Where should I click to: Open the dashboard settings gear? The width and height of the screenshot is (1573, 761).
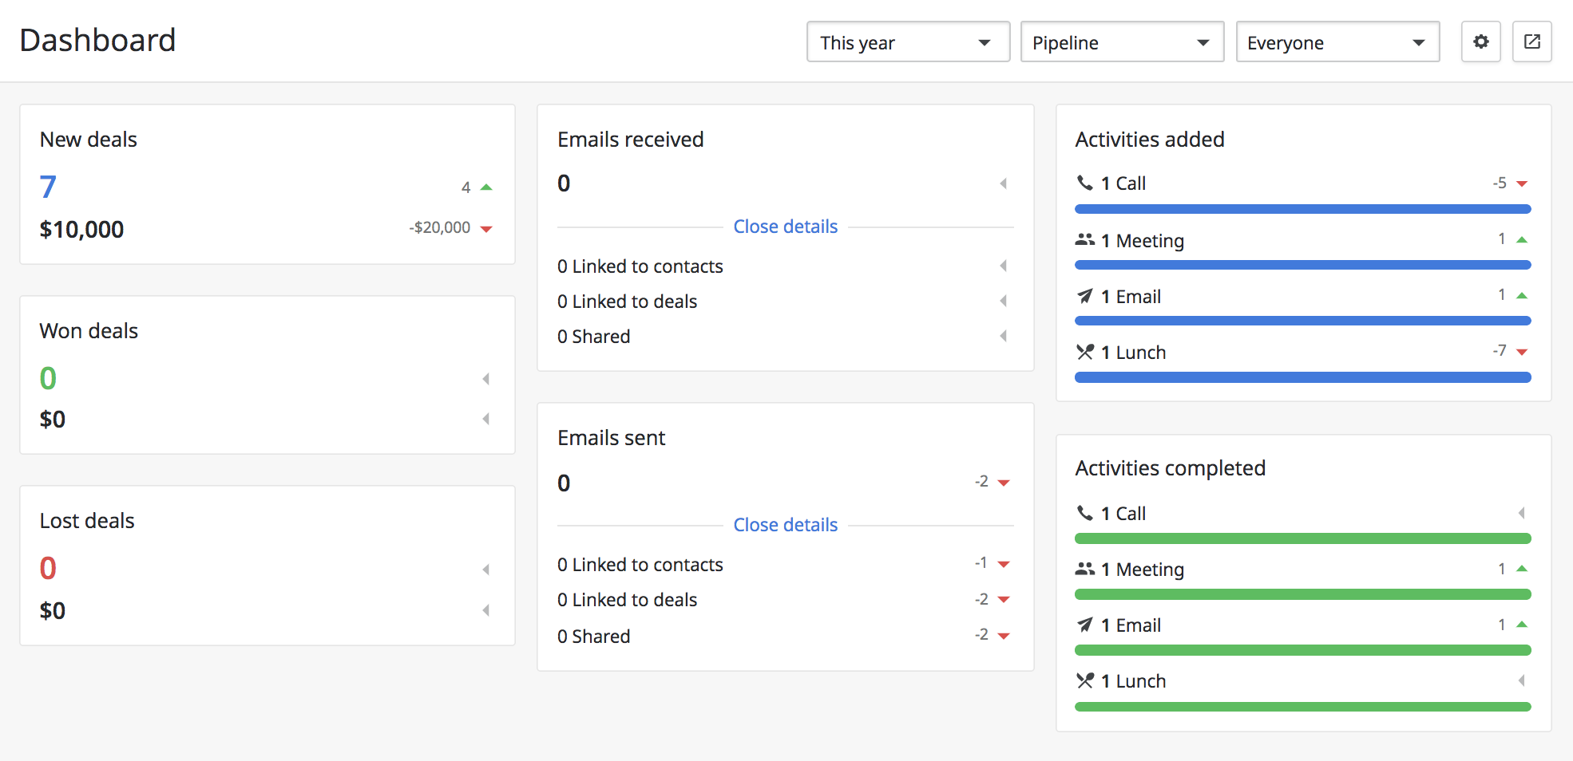coord(1480,41)
